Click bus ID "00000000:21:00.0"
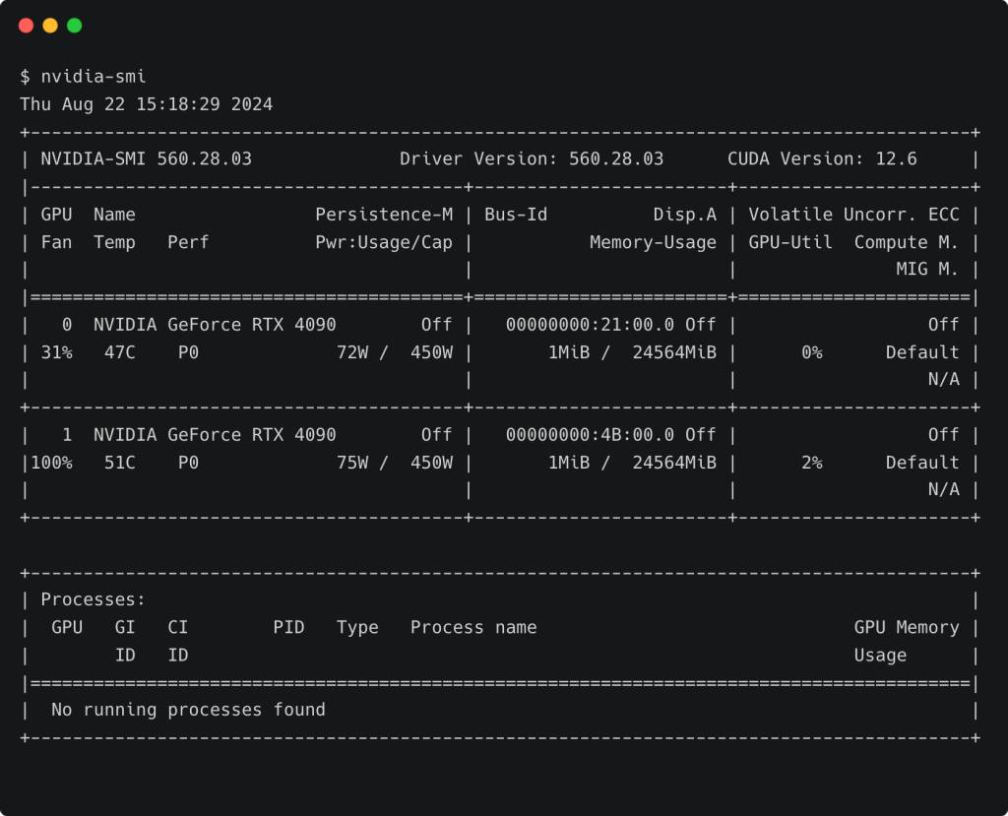Viewport: 1008px width, 816px height. [591, 325]
